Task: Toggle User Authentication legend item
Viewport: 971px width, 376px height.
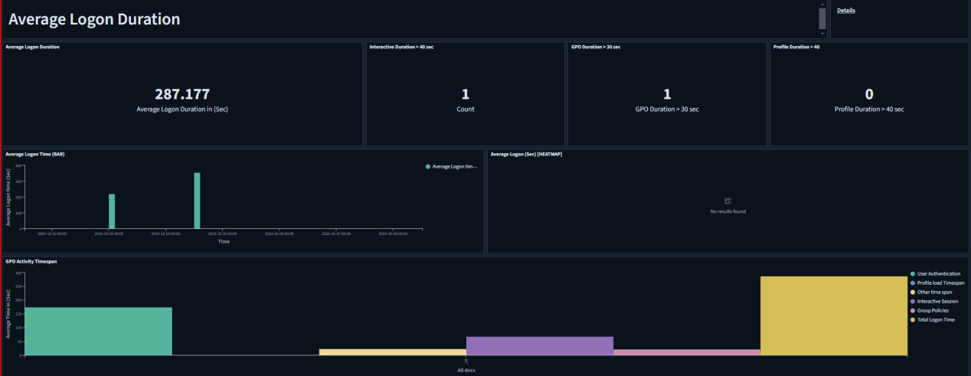Action: [938, 273]
